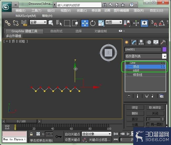The width and height of the screenshot is (171, 145).
Task: Toggle Absolute/Offset transform mode icon
Action: click(38, 134)
